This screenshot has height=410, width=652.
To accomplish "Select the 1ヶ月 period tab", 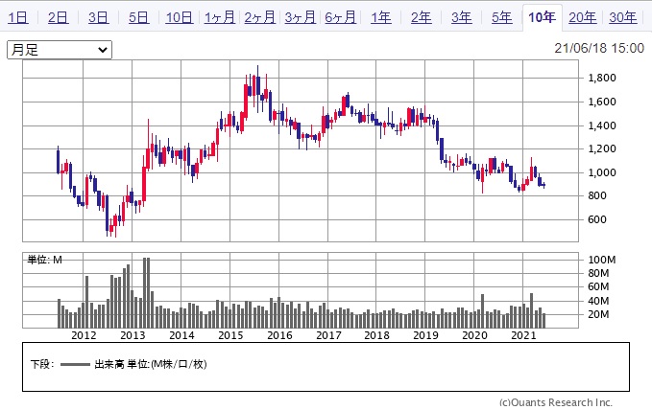I will (220, 17).
